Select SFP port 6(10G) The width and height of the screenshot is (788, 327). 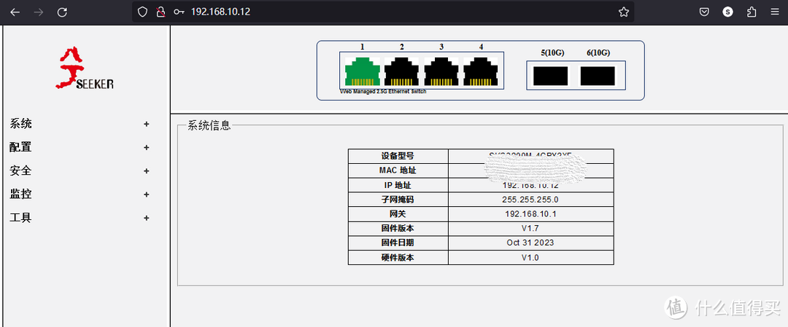click(598, 76)
